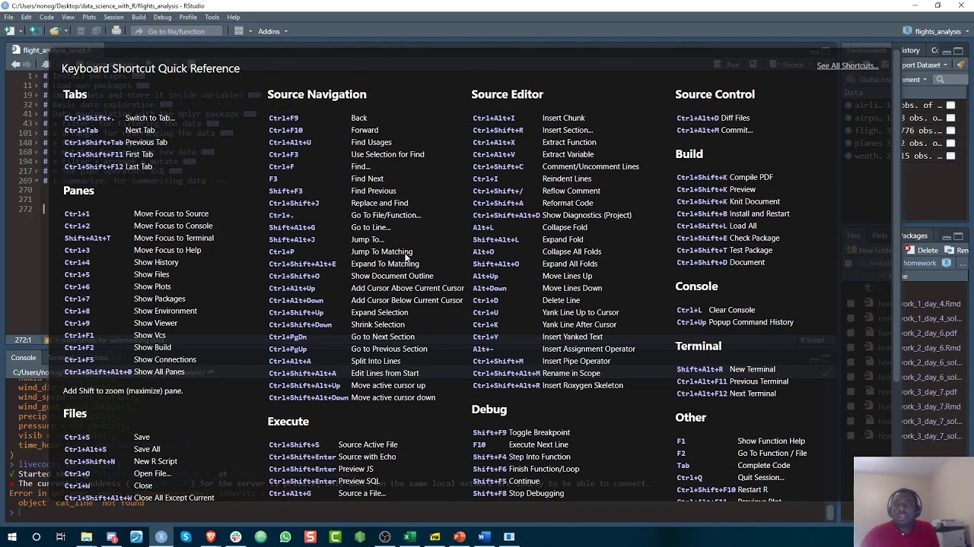Open Slack from taskbar
The image size is (974, 547).
(x=236, y=537)
